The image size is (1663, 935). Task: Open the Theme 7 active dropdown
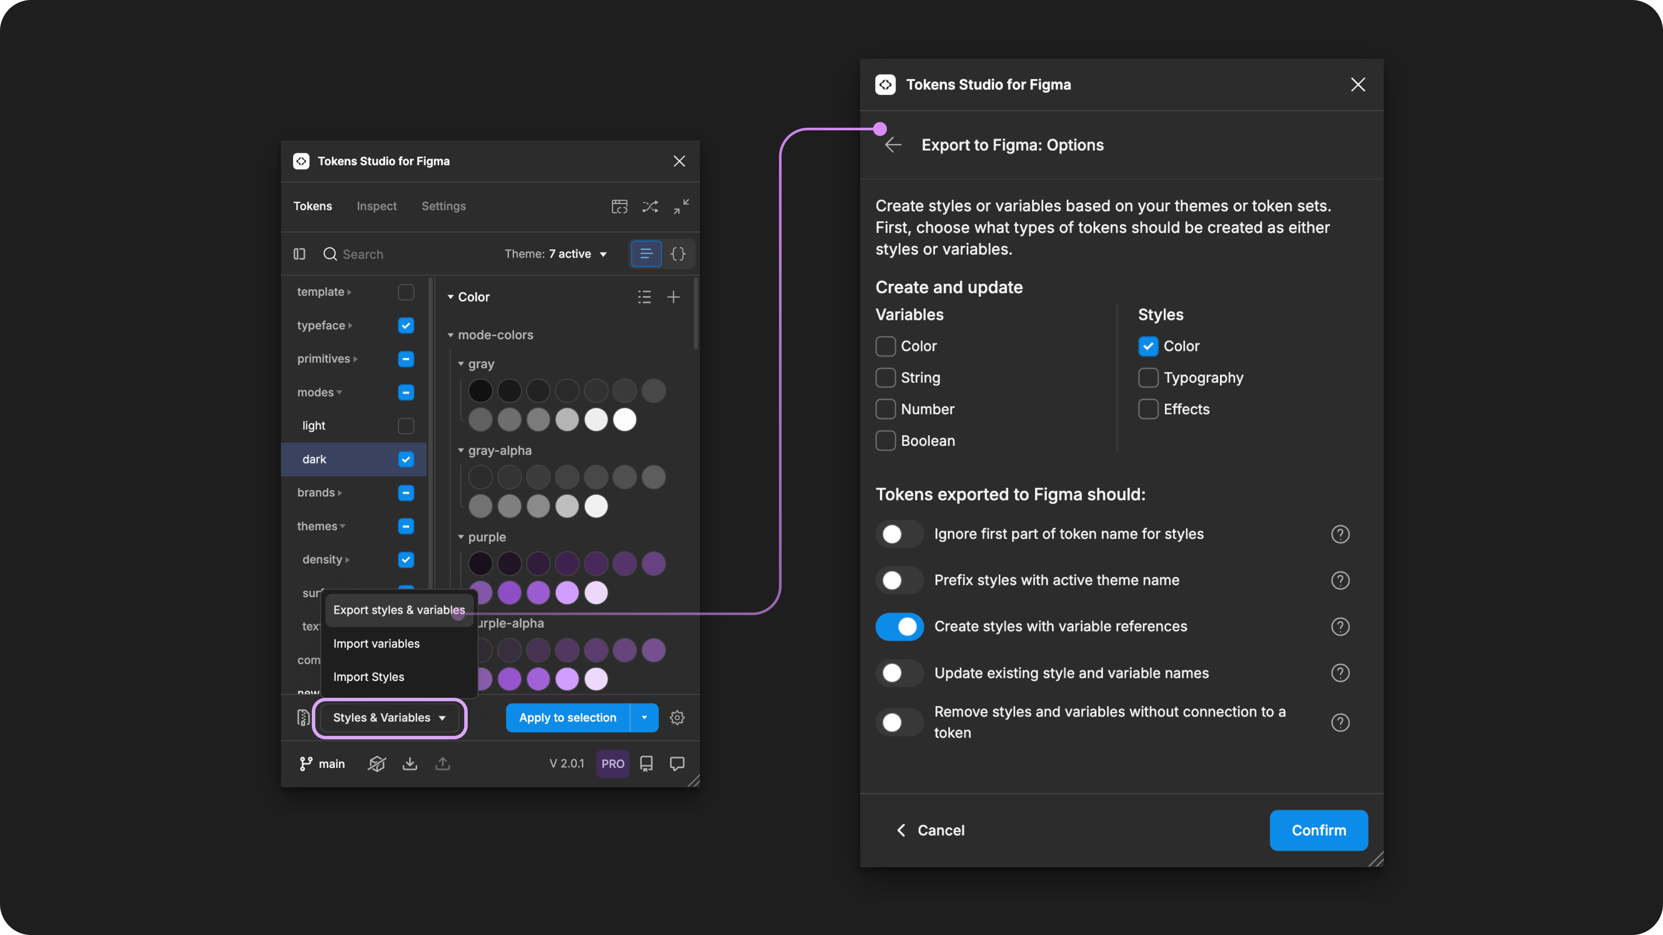point(556,254)
